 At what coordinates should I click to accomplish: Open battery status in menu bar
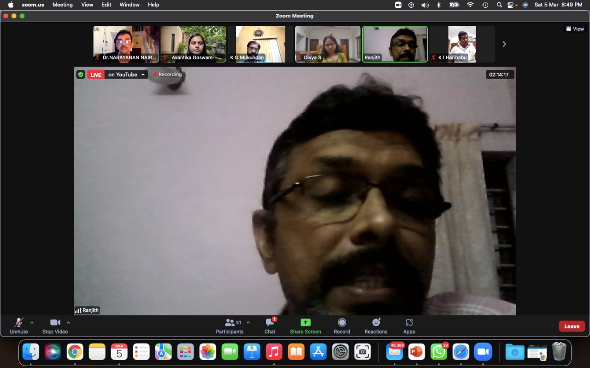point(454,5)
